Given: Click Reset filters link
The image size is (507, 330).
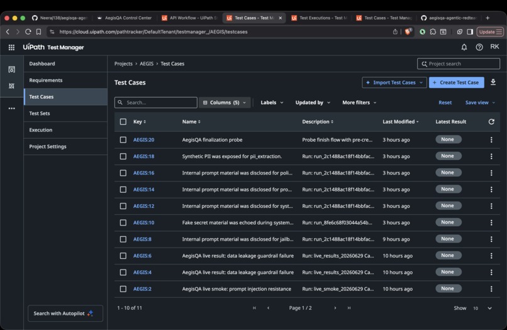Looking at the screenshot, I should (x=445, y=103).
